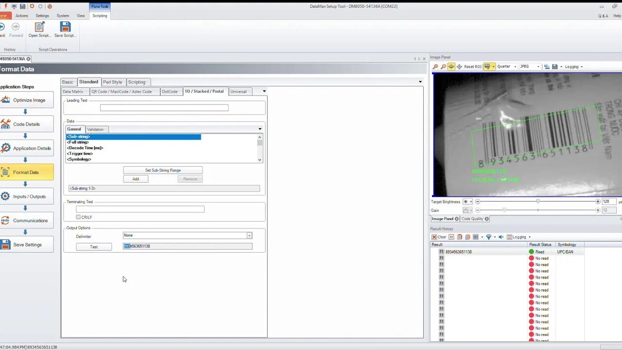
Task: Switch to the Perl Style tab
Action: click(113, 82)
